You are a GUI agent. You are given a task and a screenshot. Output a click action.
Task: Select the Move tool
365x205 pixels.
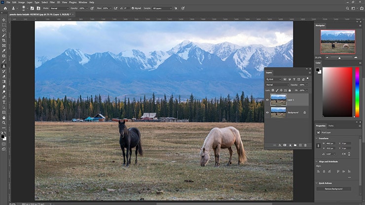click(x=4, y=20)
